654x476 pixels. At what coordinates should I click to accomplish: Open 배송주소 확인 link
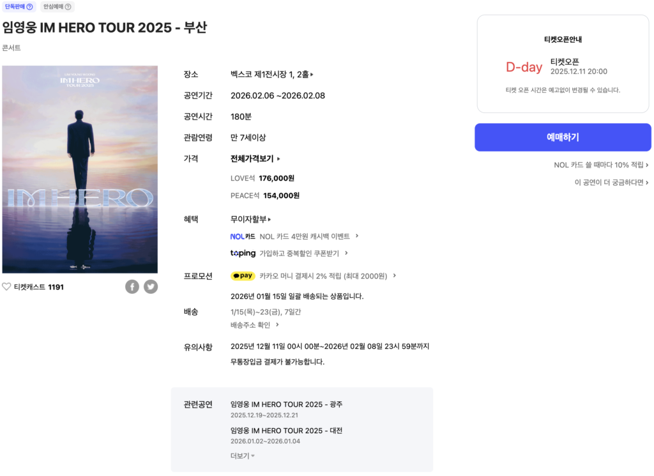pos(255,325)
